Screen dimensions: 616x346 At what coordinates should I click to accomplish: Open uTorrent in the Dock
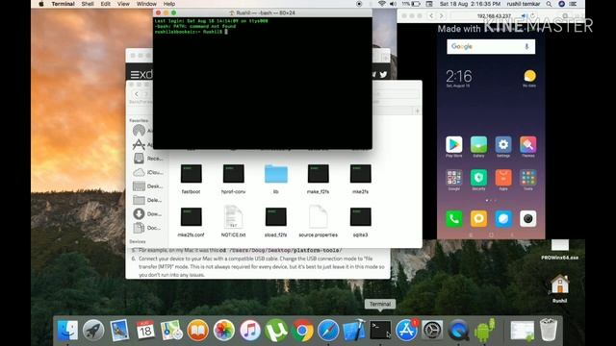click(276, 331)
